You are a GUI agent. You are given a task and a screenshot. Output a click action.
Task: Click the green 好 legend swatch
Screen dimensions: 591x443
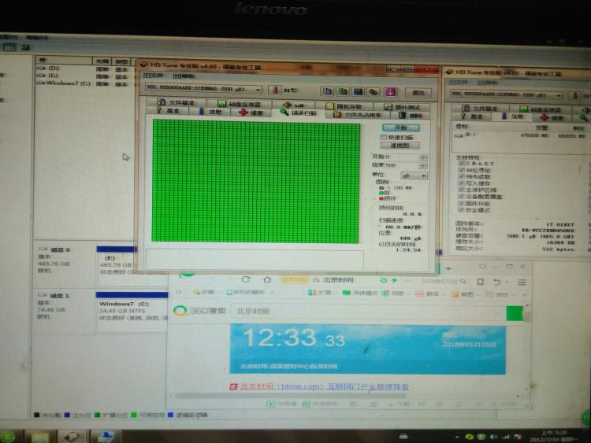(x=381, y=193)
